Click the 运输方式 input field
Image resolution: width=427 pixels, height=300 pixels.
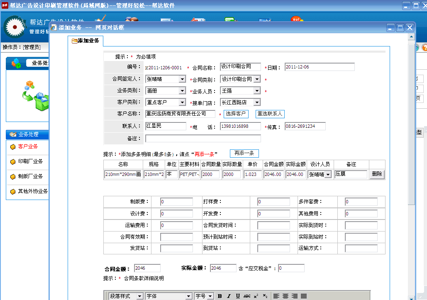(x=361, y=248)
